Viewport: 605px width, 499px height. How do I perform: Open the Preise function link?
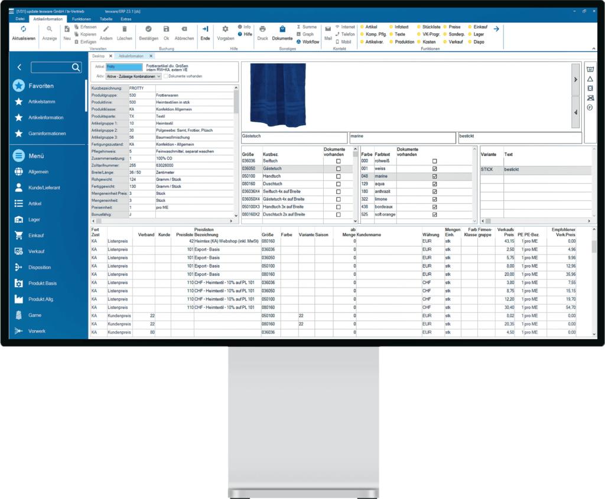(x=454, y=27)
